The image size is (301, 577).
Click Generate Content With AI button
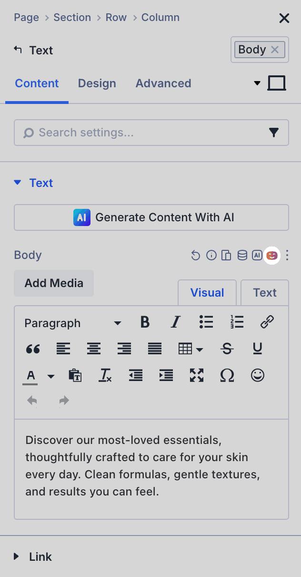pyautogui.click(x=151, y=217)
